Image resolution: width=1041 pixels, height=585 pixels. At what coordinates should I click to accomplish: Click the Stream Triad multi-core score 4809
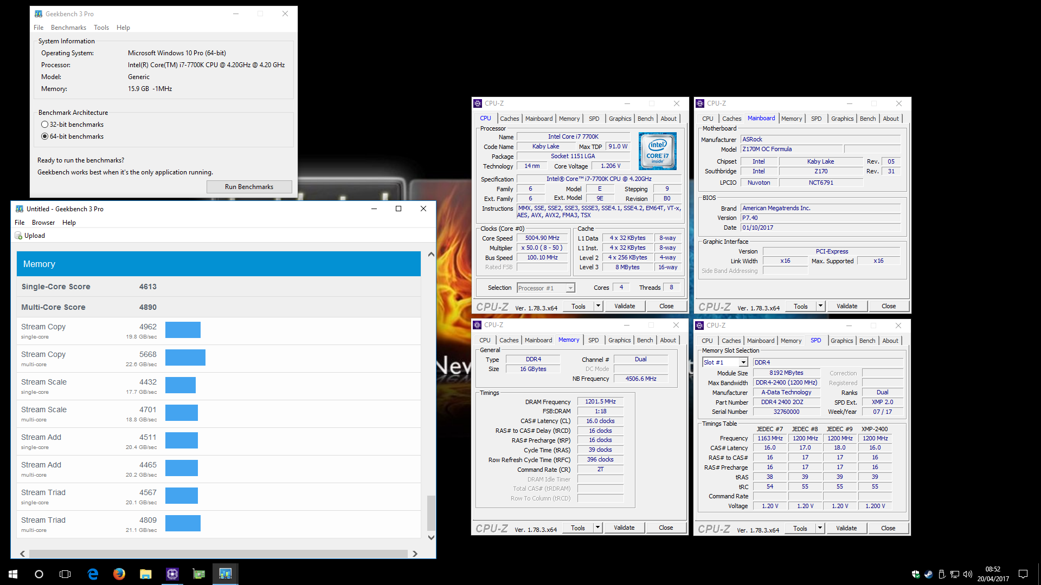coord(147,520)
